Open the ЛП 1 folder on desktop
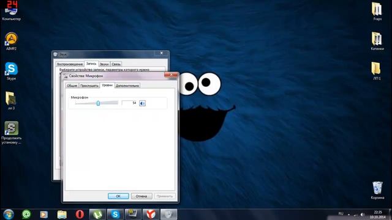The image size is (392, 220). coord(377,71)
